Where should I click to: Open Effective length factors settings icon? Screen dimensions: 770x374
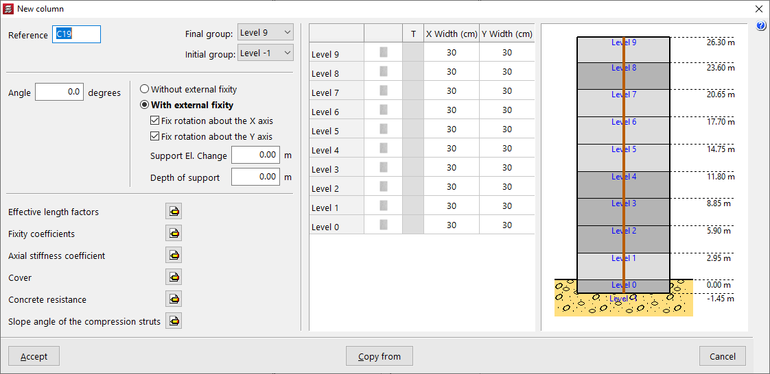(174, 212)
